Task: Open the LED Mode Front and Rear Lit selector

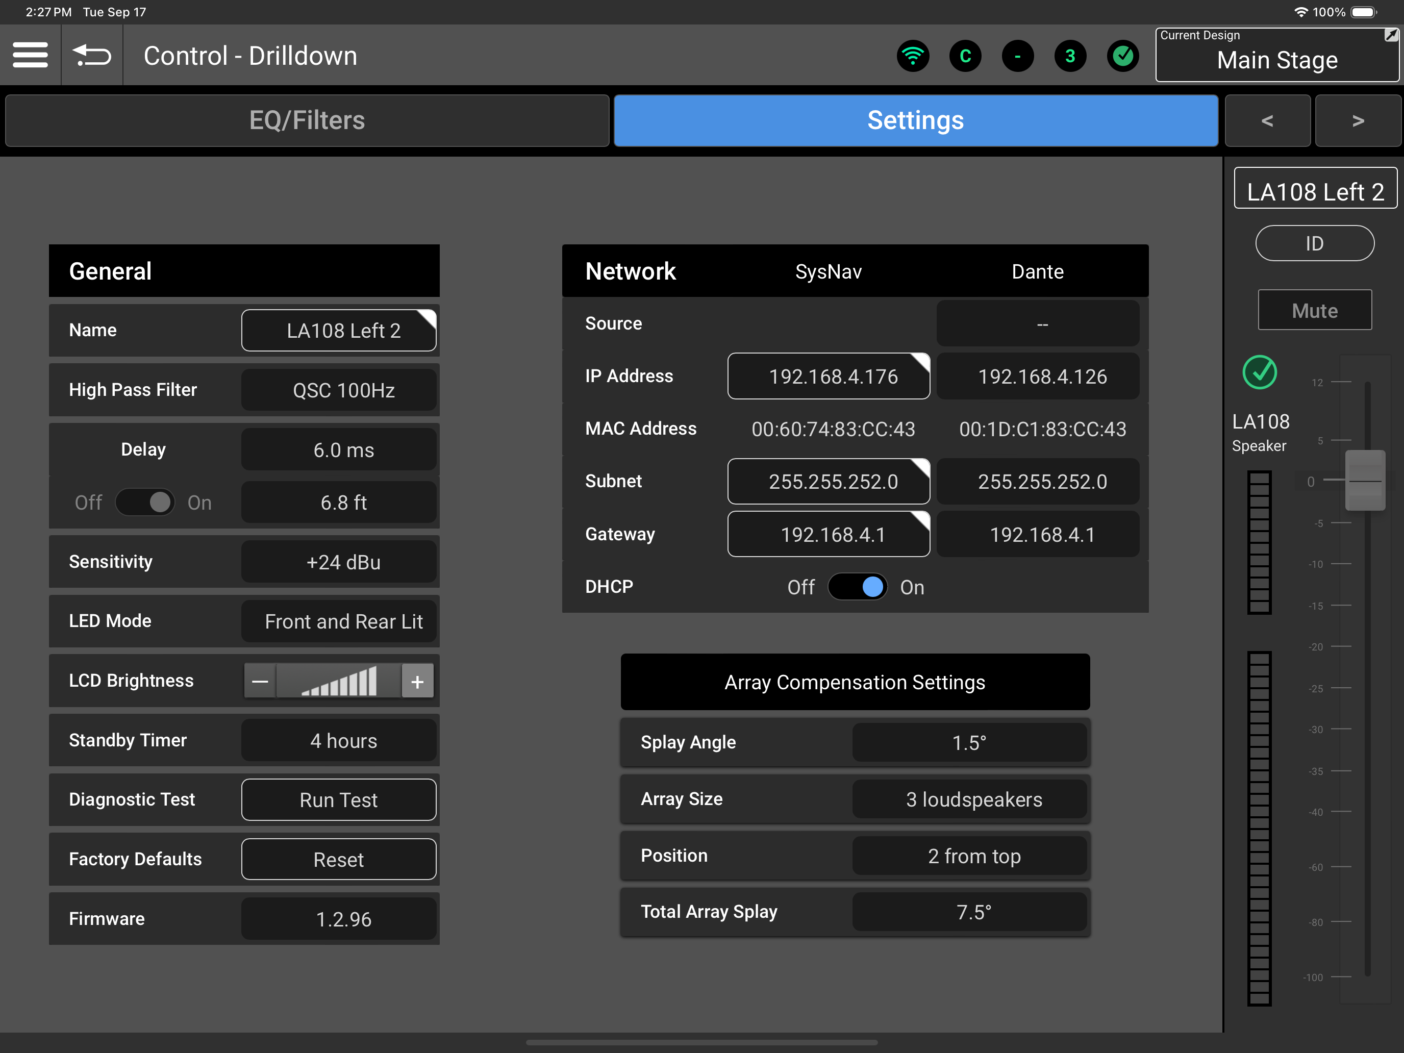Action: [338, 621]
